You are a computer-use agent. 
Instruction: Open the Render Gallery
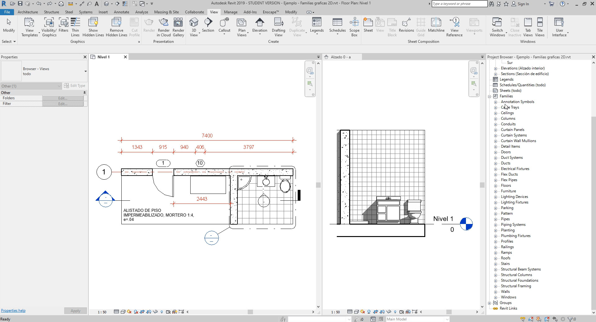pos(178,27)
